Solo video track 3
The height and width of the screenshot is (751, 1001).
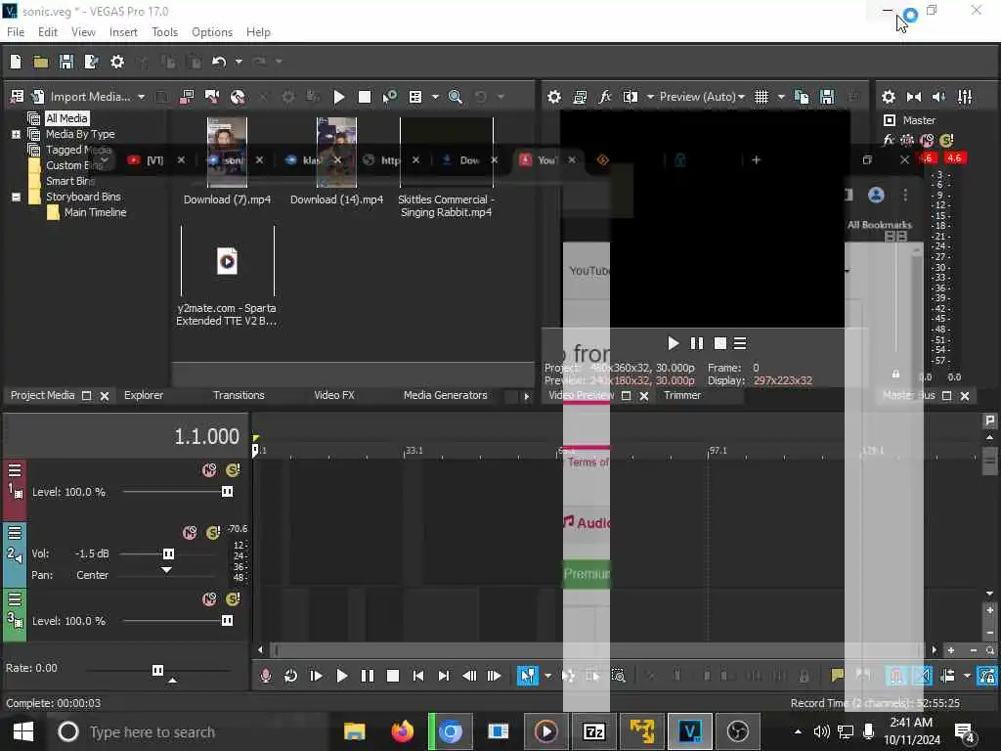(233, 599)
